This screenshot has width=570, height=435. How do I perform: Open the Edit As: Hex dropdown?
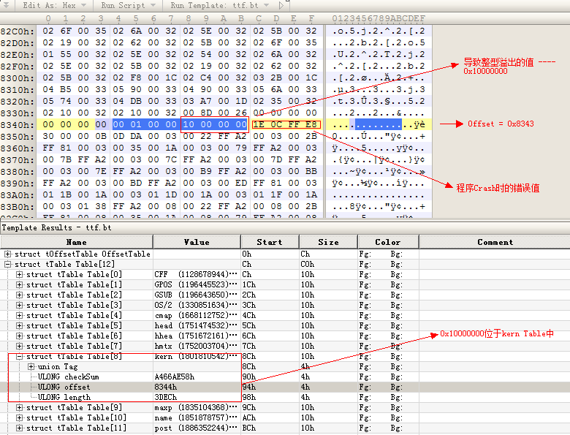54,5
